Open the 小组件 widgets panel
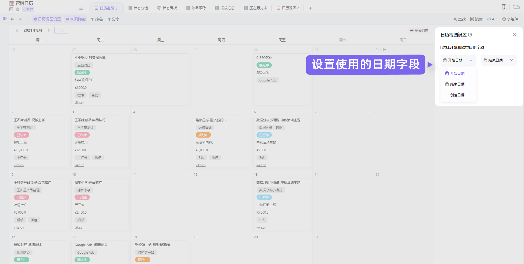Viewport: 524px width, 264px height. point(510,19)
